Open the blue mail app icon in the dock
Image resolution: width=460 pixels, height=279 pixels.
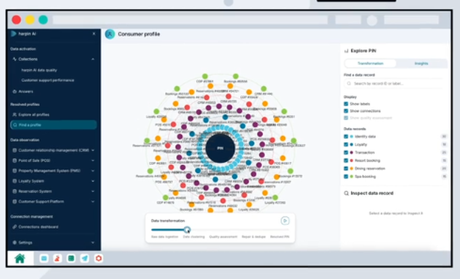coord(44,258)
